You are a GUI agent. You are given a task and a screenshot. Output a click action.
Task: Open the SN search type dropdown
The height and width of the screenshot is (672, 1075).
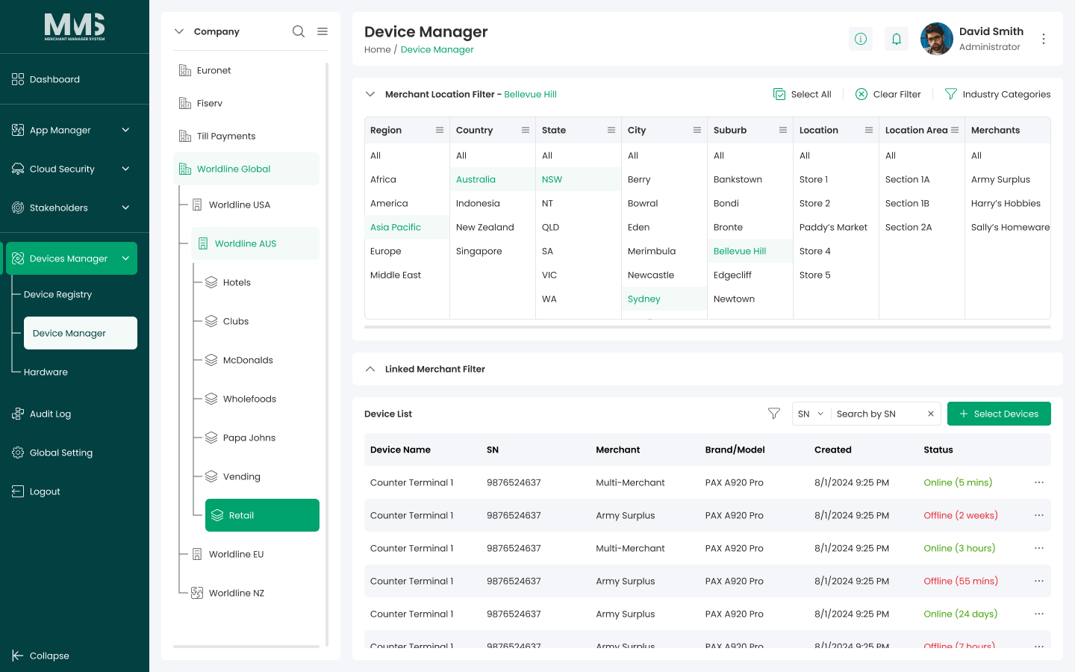pyautogui.click(x=811, y=414)
